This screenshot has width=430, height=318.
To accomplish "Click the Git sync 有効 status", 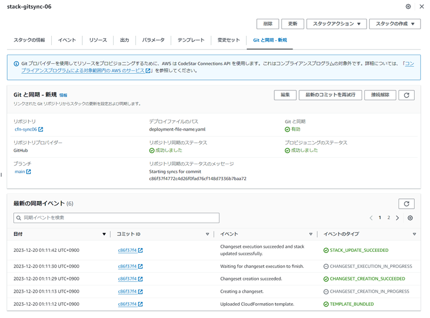I will point(293,130).
